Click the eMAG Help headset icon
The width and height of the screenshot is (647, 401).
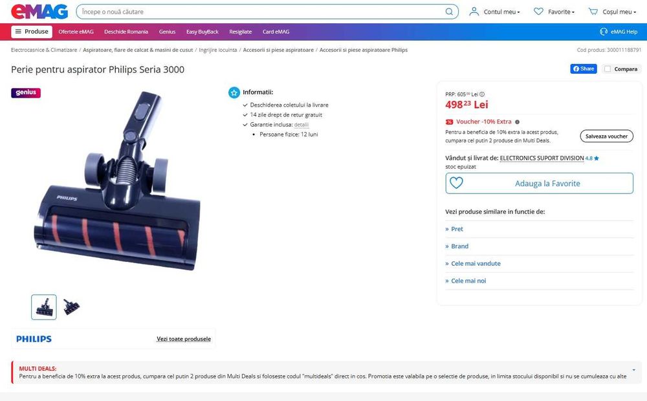point(604,32)
